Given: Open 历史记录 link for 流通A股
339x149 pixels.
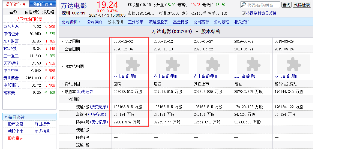Looking at the screenshot, I should pyautogui.click(x=99, y=107).
